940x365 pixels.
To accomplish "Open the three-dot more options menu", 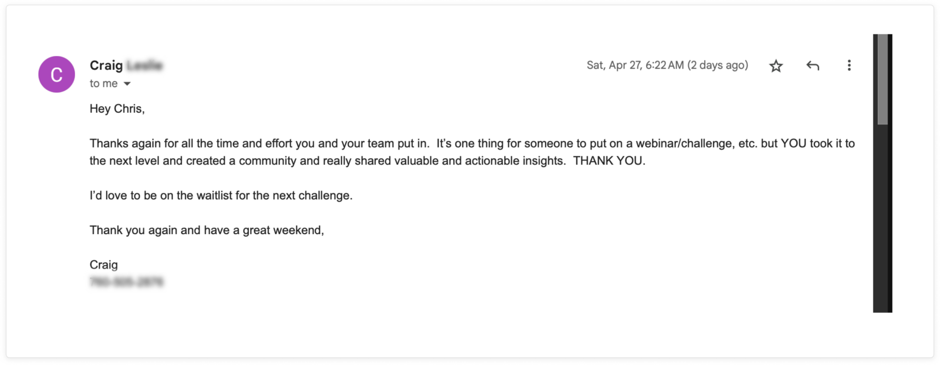I will click(x=849, y=65).
